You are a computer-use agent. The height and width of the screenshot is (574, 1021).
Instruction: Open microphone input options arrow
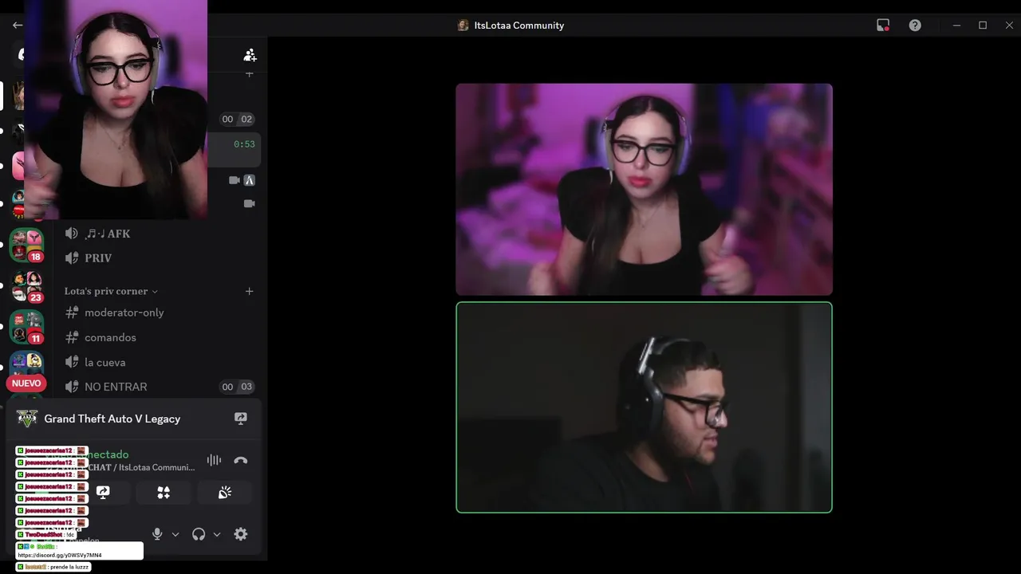[175, 534]
